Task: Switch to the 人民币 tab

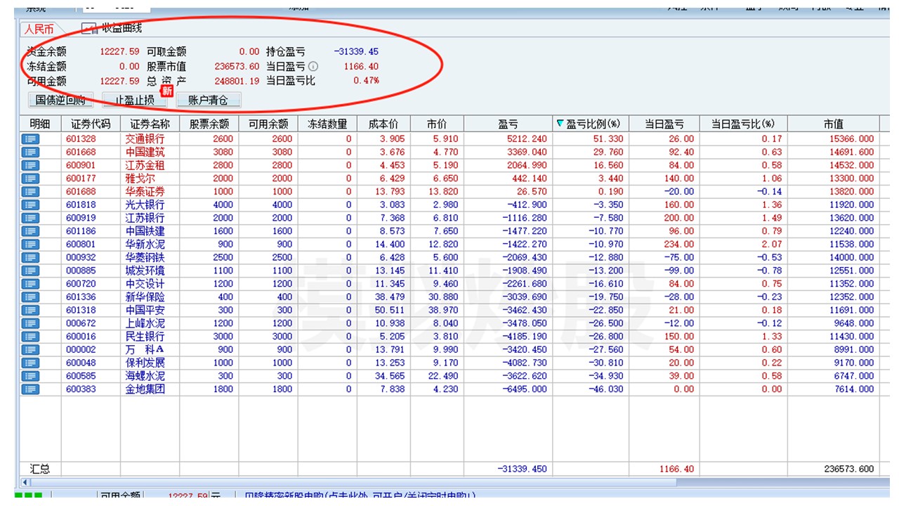Action: [39, 29]
